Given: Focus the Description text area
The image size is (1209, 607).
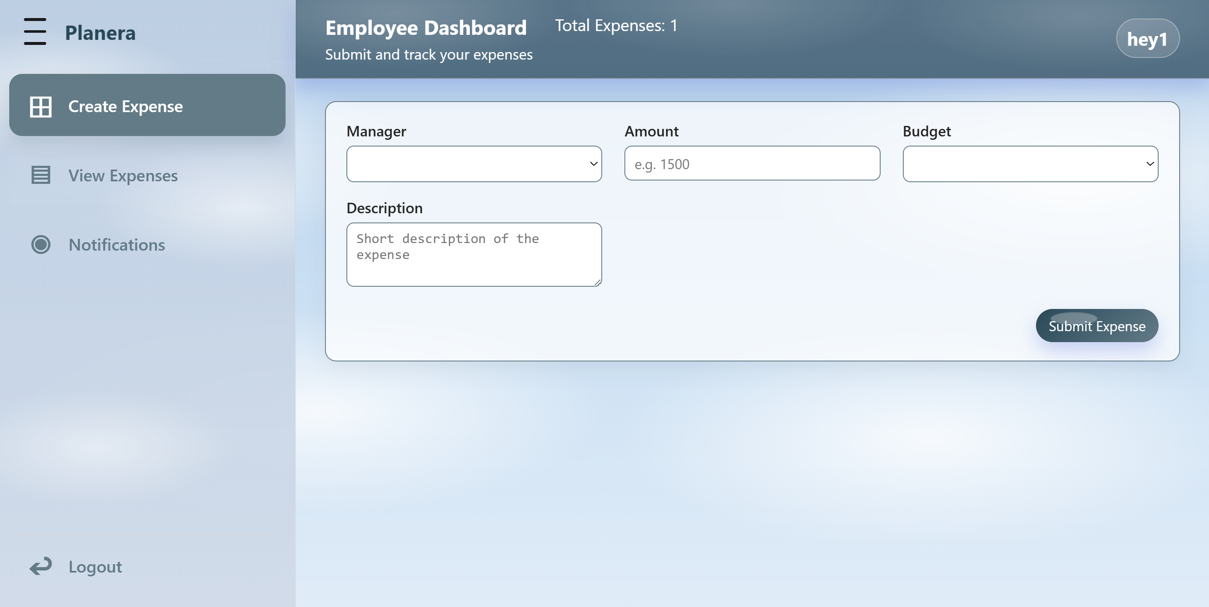Looking at the screenshot, I should 474,254.
